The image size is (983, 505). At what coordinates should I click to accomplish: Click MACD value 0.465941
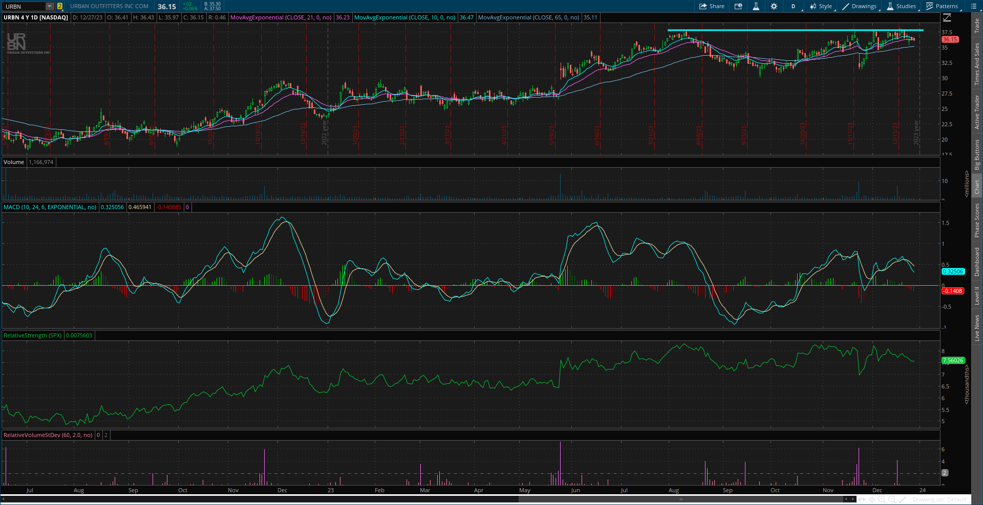click(140, 207)
